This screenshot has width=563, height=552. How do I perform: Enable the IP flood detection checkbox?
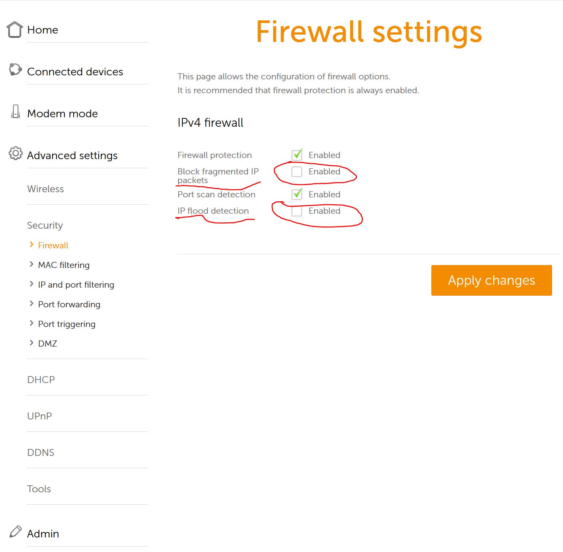pos(297,211)
